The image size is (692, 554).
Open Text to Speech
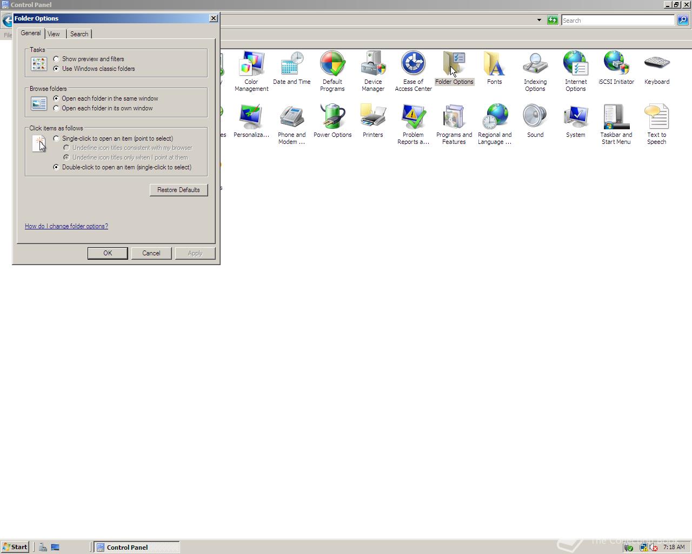657,124
